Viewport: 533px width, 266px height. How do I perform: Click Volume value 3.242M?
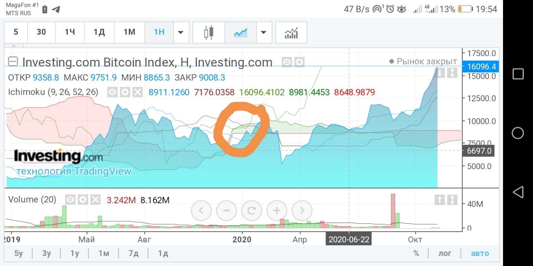(x=121, y=200)
